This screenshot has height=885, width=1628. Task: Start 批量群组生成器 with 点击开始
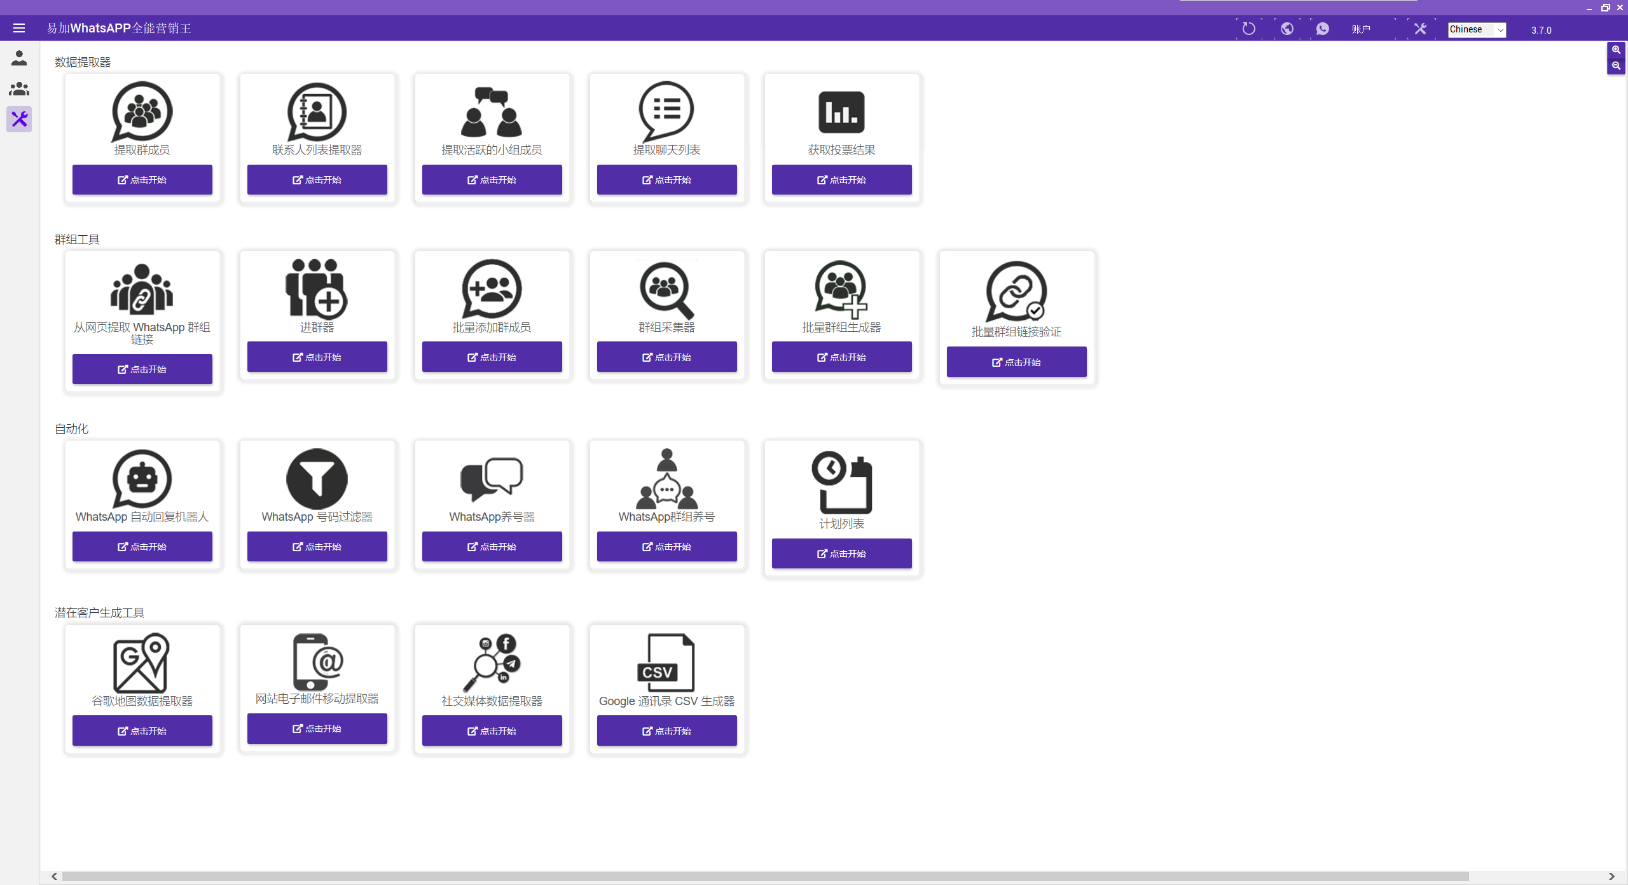tap(841, 357)
